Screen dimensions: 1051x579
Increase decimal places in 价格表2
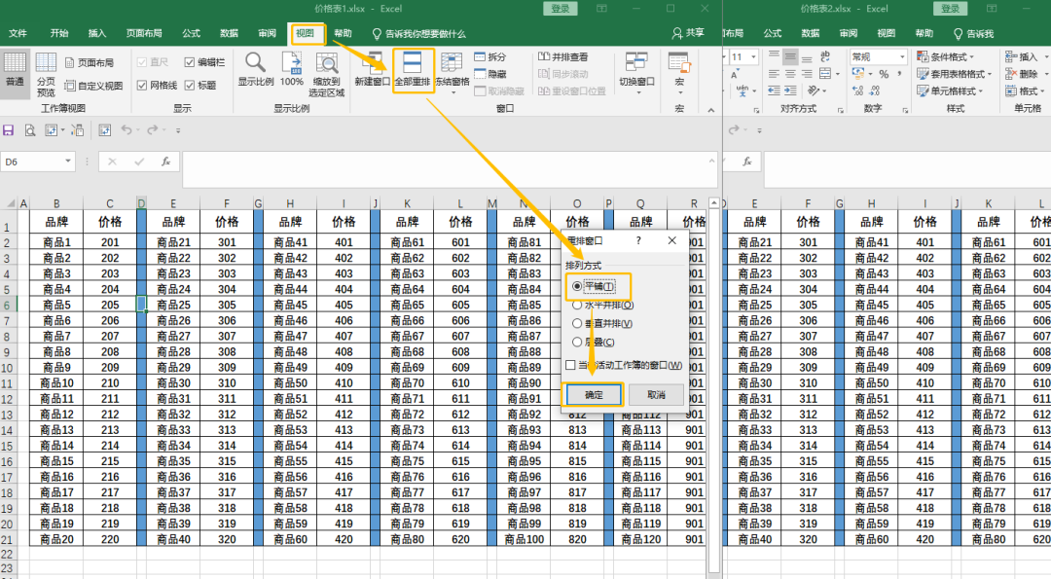857,90
